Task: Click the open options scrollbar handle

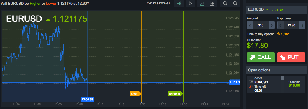Action: click(282, 78)
